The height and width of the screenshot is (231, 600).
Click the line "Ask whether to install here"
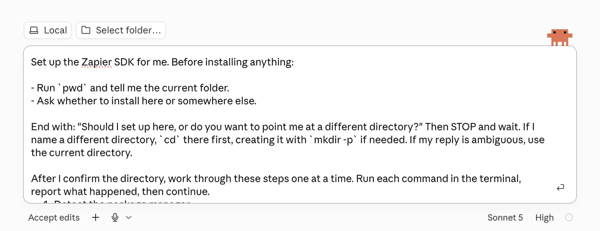144,101
